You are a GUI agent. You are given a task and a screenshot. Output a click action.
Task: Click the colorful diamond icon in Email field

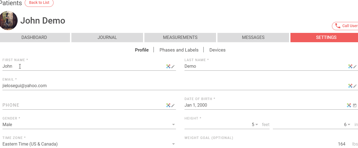pyautogui.click(x=350, y=86)
